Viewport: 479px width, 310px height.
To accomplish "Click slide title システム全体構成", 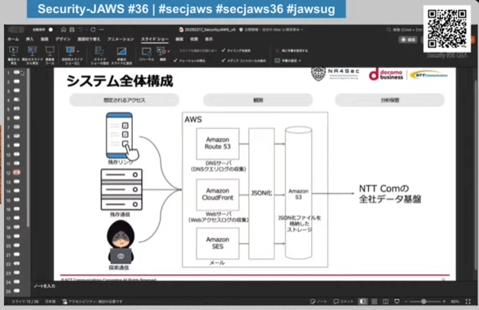I will [x=119, y=81].
